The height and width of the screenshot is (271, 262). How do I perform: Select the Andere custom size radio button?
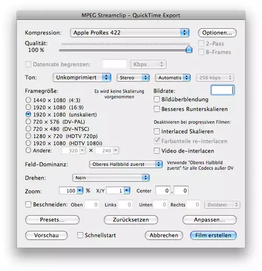coord(28,150)
